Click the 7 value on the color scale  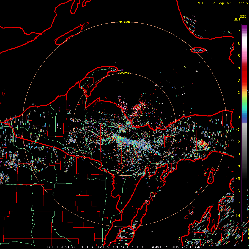pos(239,31)
